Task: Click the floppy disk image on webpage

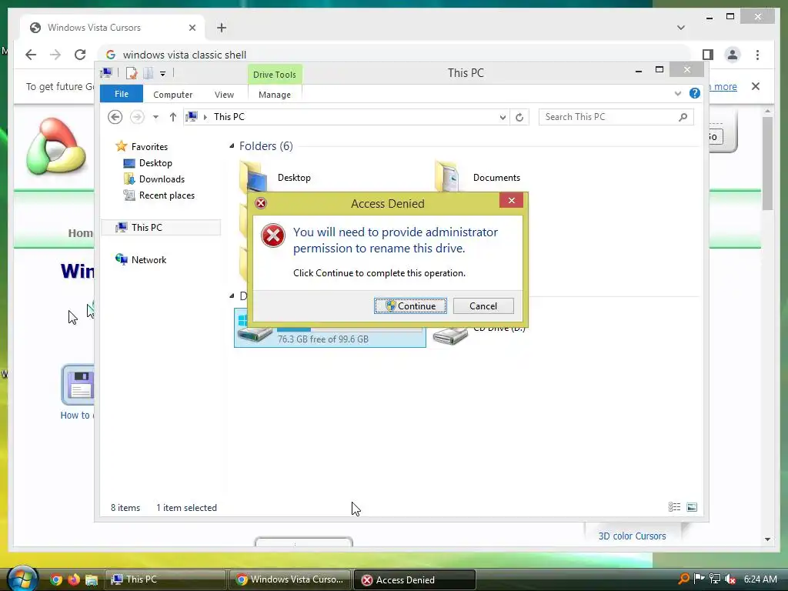Action: [x=78, y=386]
